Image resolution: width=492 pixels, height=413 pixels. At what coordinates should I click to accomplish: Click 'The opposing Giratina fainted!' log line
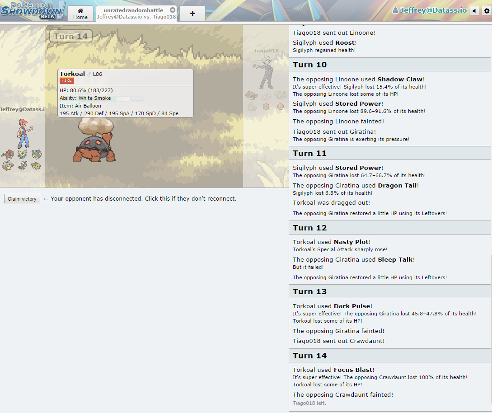pos(338,331)
